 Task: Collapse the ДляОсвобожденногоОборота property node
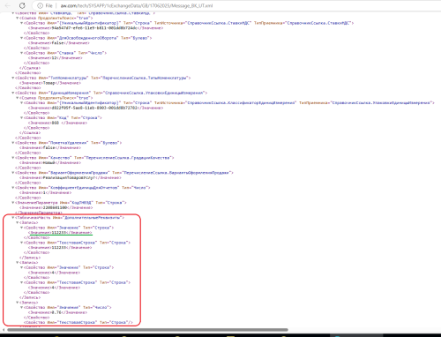(x=21, y=38)
